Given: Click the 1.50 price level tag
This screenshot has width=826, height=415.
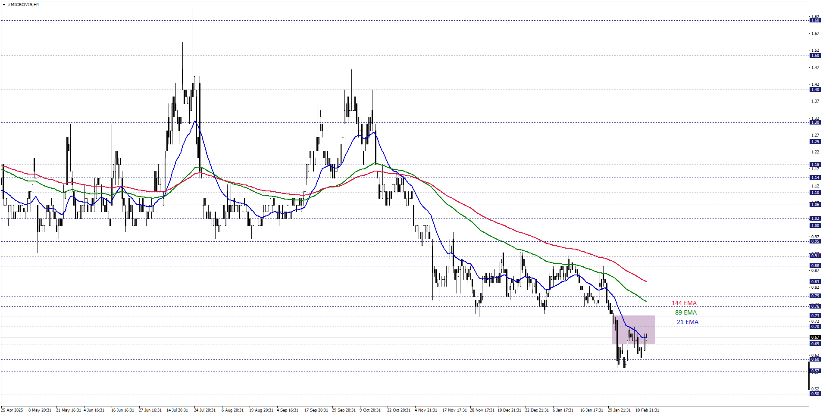Looking at the screenshot, I should coord(815,56).
